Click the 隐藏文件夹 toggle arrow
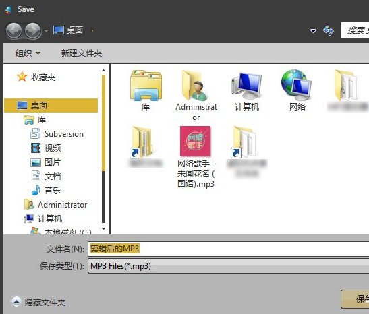369x314 pixels. [16, 302]
